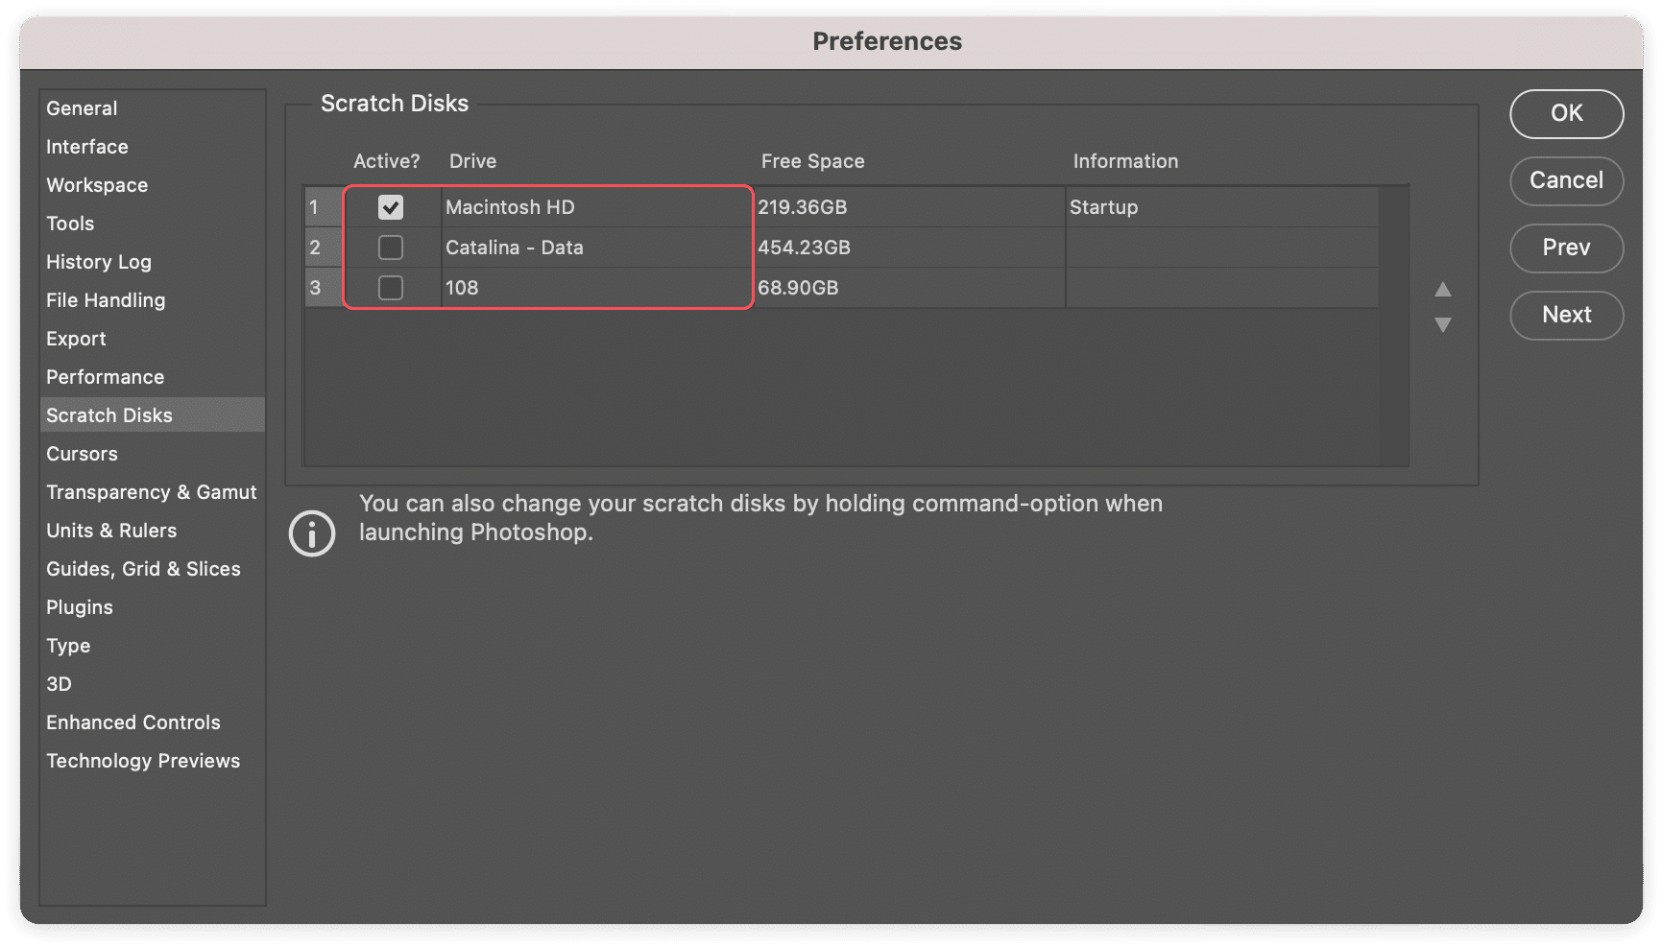The image size is (1663, 947).
Task: Open the Transparency & Gamut settings
Action: point(151,491)
